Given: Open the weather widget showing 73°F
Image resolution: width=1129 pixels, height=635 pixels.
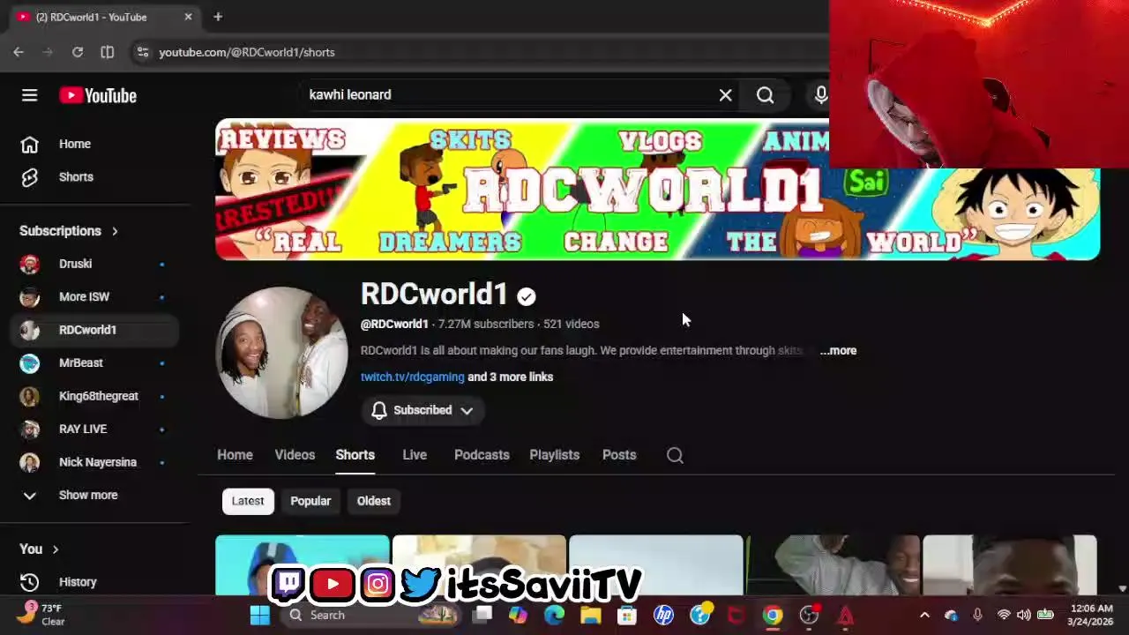Looking at the screenshot, I should [x=41, y=614].
